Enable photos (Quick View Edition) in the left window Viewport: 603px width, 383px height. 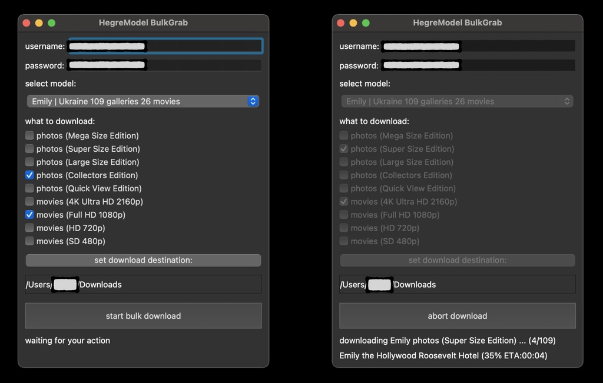point(29,188)
